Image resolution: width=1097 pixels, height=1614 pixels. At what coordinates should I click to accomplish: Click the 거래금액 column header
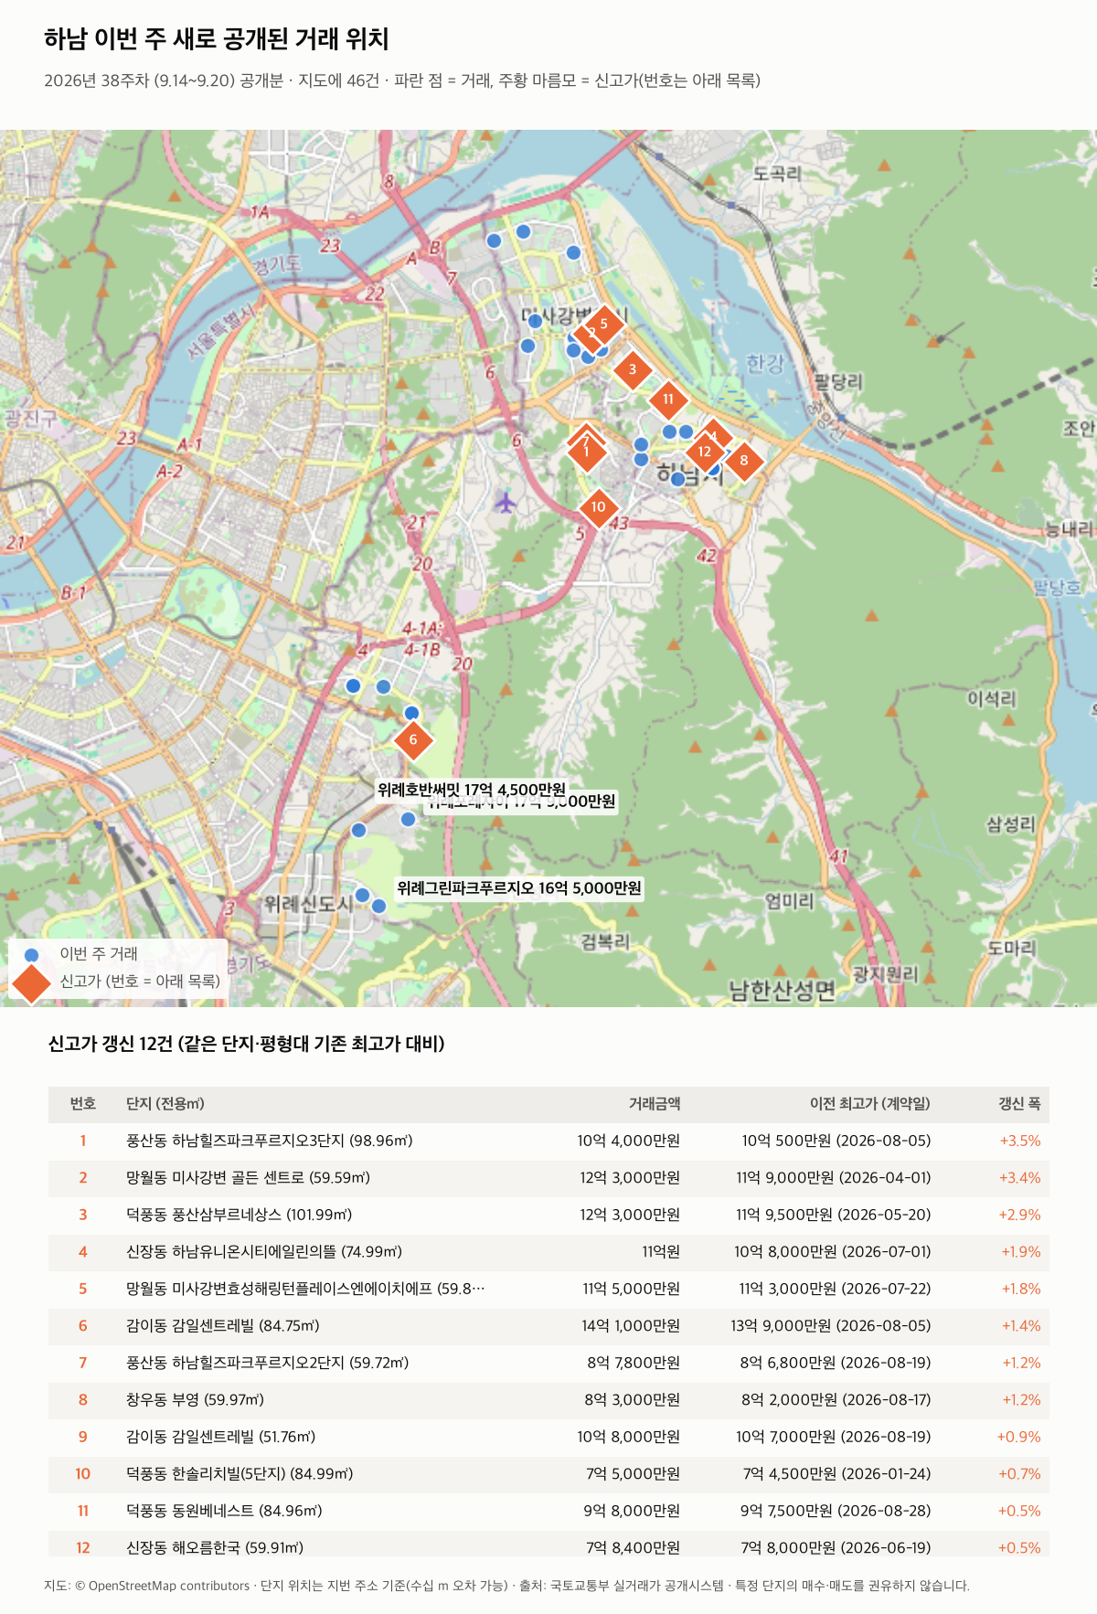655,1104
